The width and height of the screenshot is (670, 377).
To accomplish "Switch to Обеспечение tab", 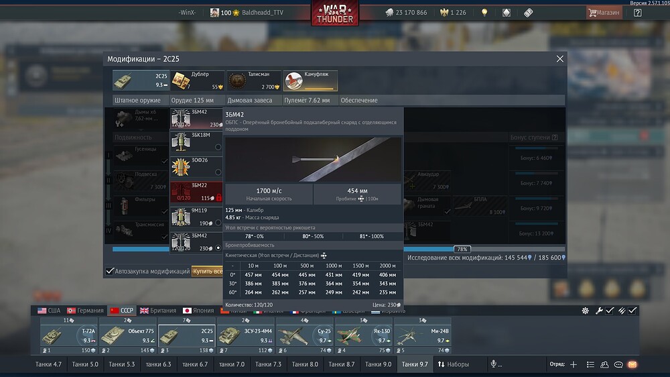I will [359, 101].
